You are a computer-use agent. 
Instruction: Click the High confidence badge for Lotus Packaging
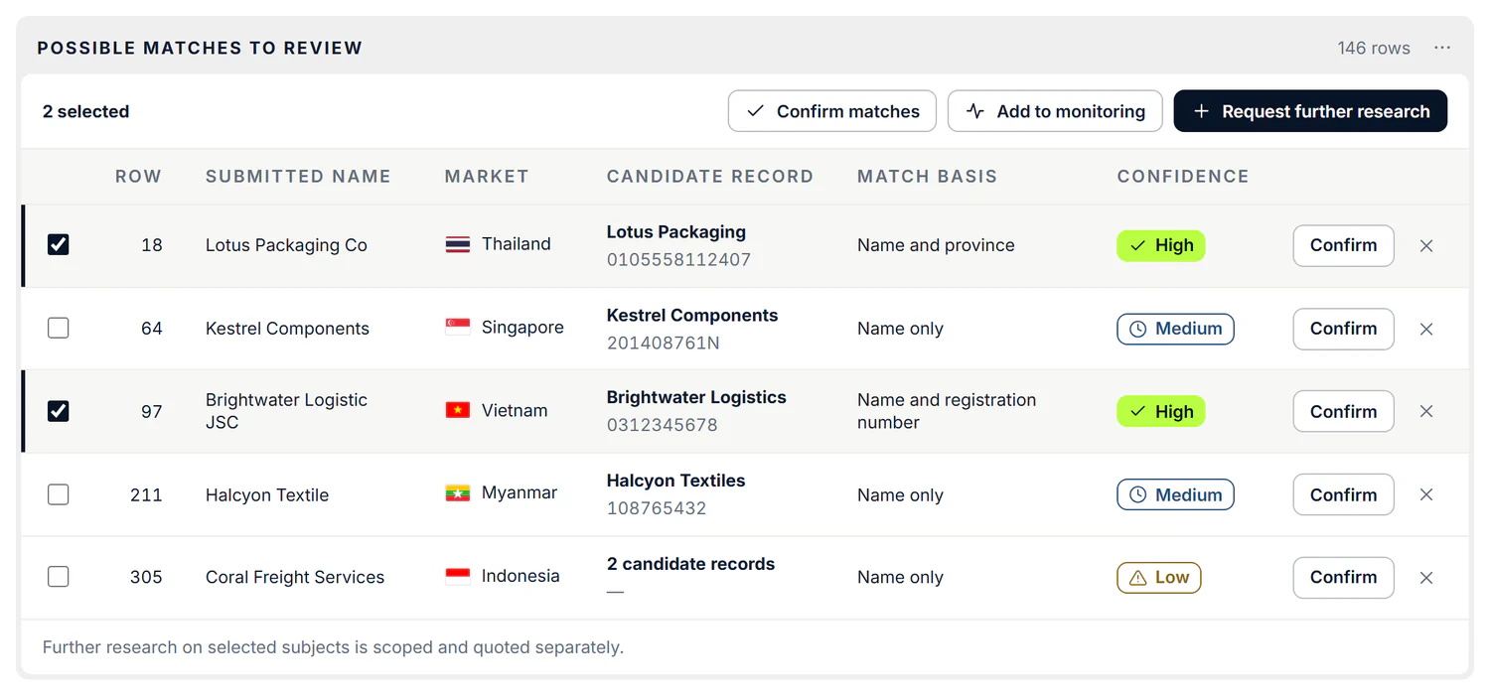tap(1161, 245)
